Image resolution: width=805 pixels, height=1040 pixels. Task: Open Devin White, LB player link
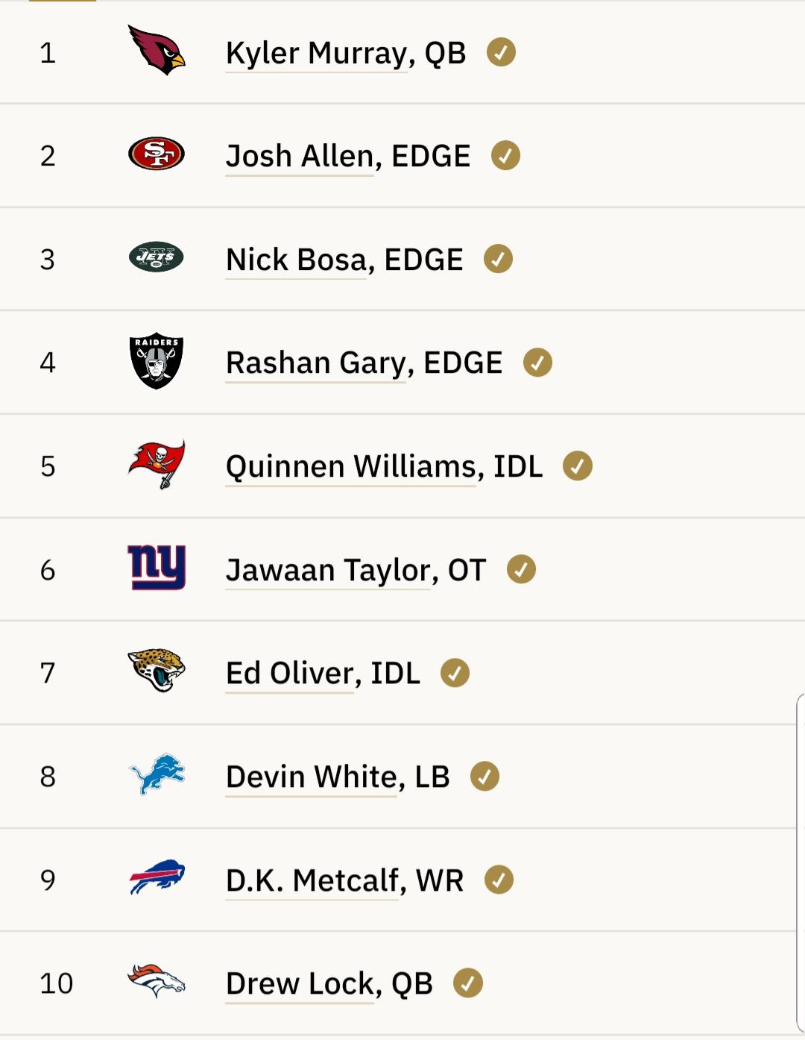[x=338, y=777]
